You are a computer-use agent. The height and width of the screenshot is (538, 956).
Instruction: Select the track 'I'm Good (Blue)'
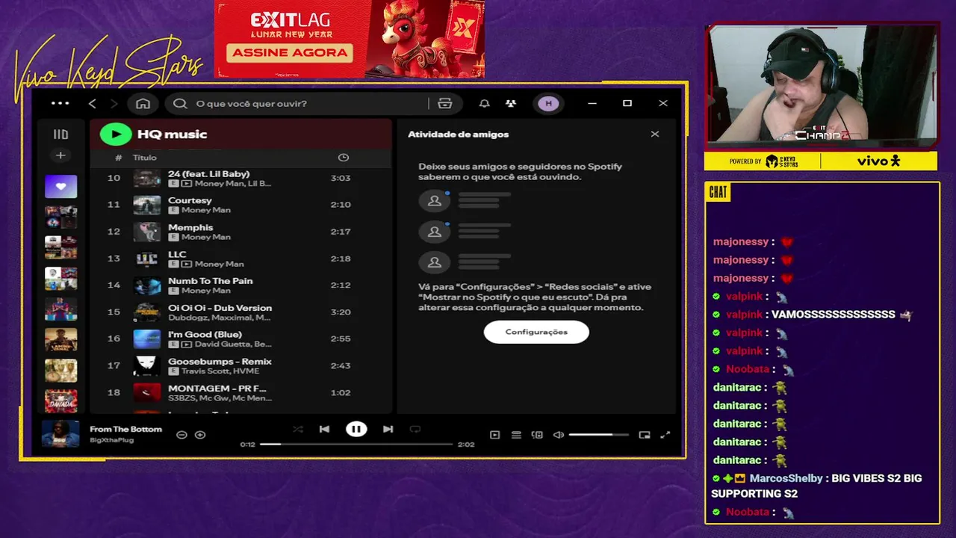240,338
